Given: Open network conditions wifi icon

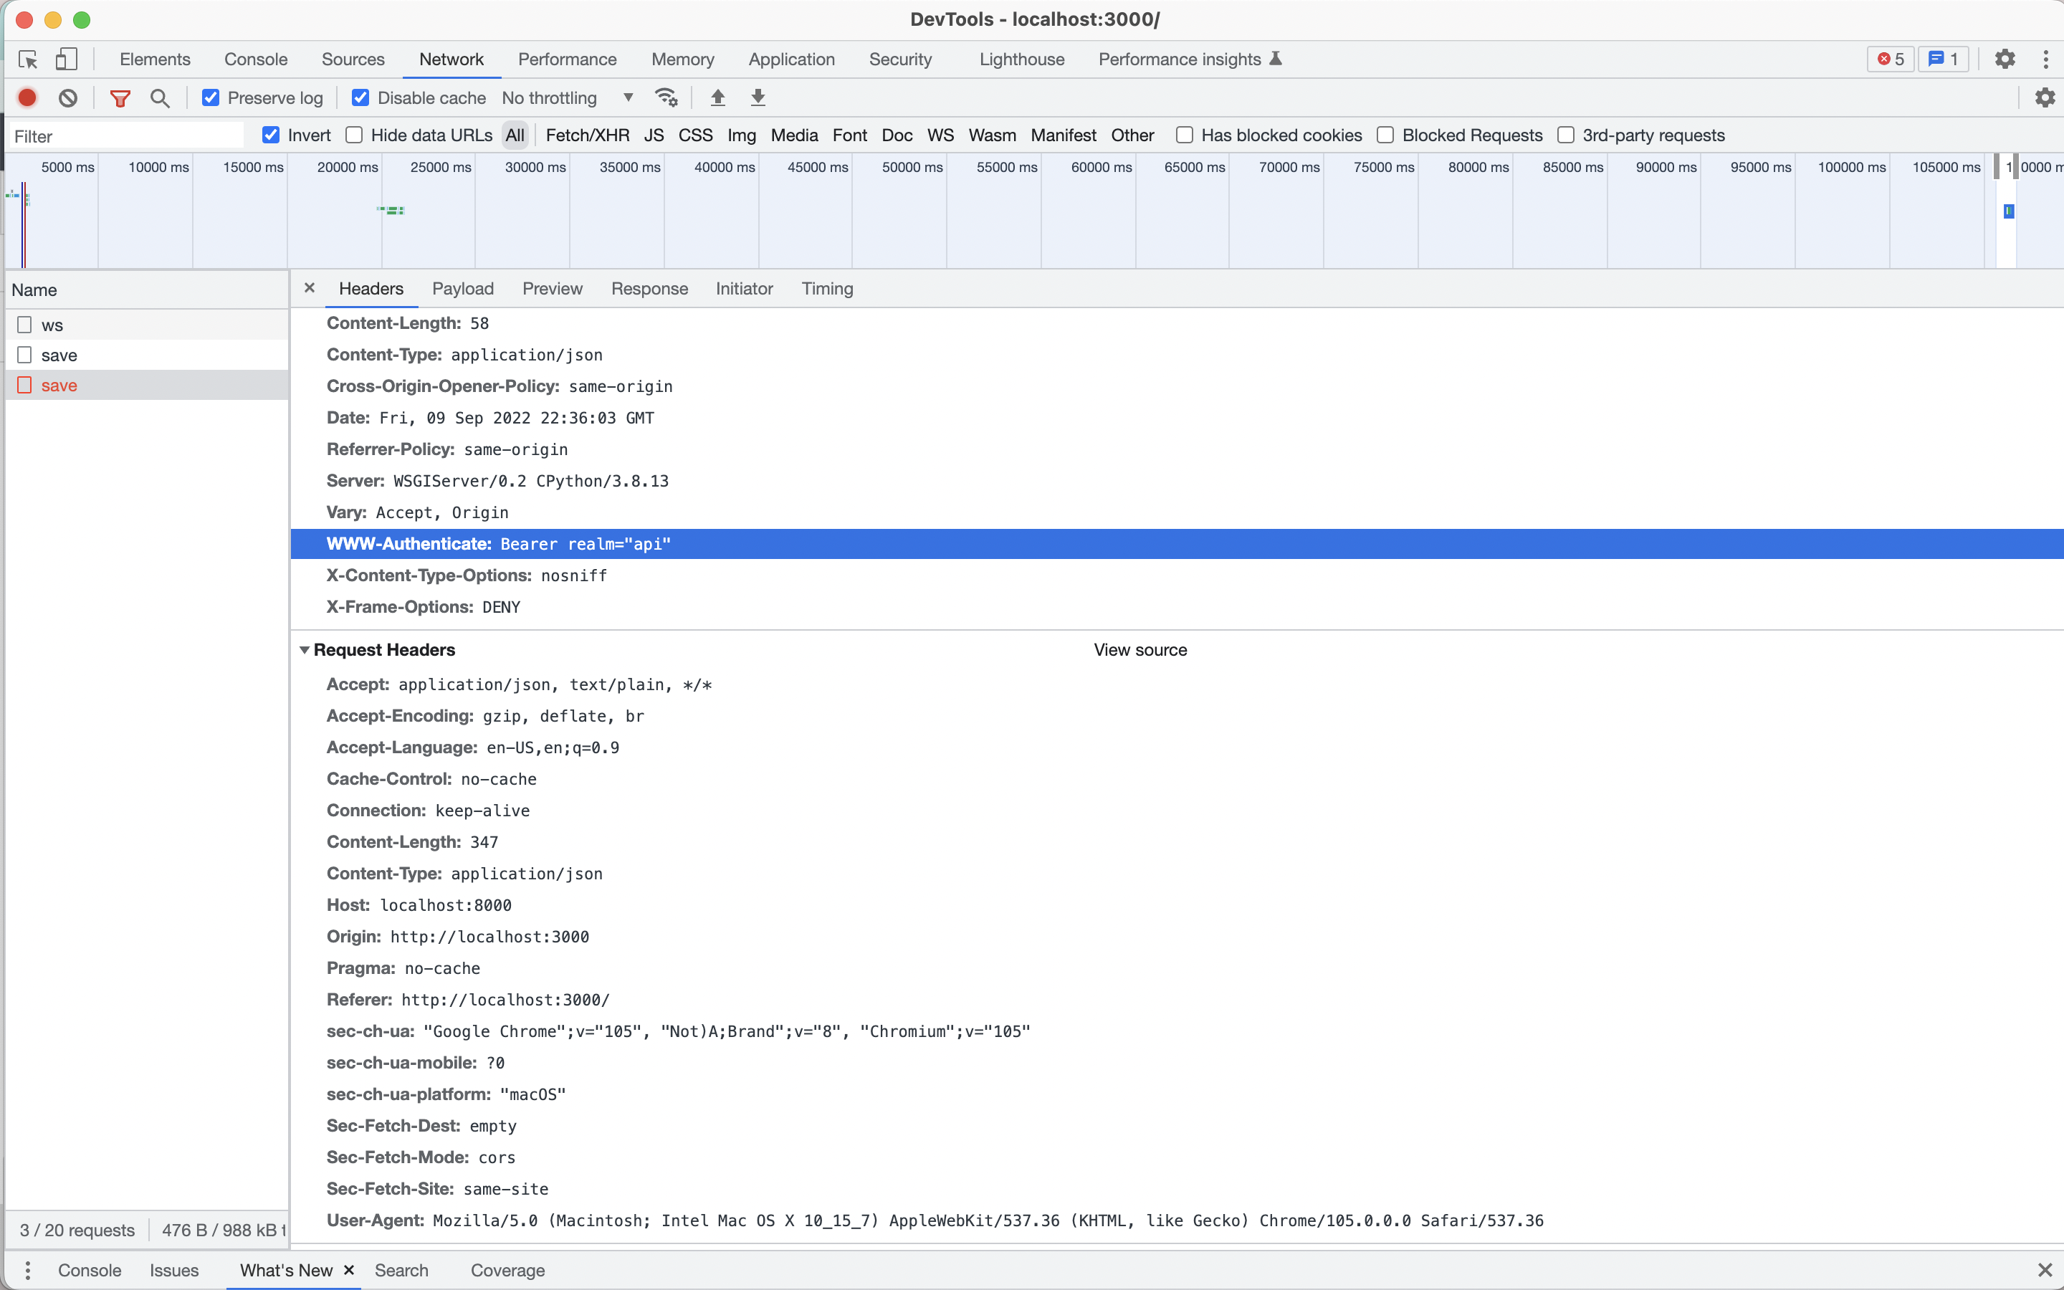Looking at the screenshot, I should [x=666, y=98].
